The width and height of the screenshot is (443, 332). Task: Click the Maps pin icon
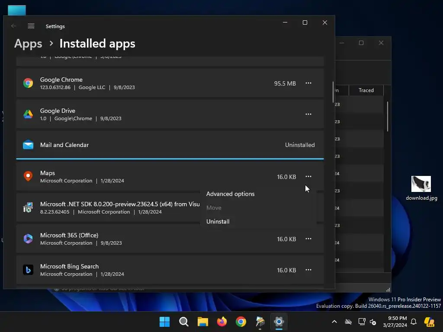coord(28,176)
